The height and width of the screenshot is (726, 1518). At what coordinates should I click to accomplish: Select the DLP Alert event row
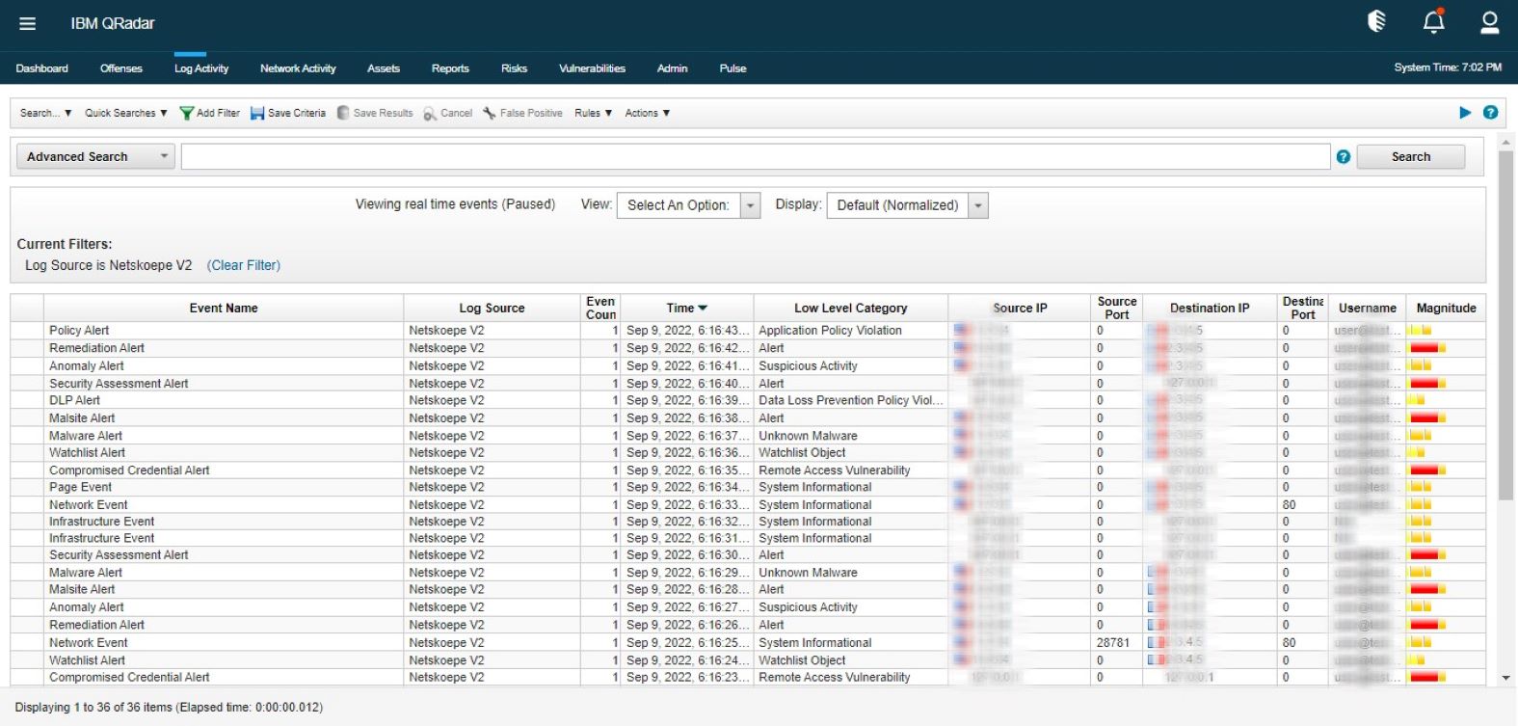click(x=748, y=400)
